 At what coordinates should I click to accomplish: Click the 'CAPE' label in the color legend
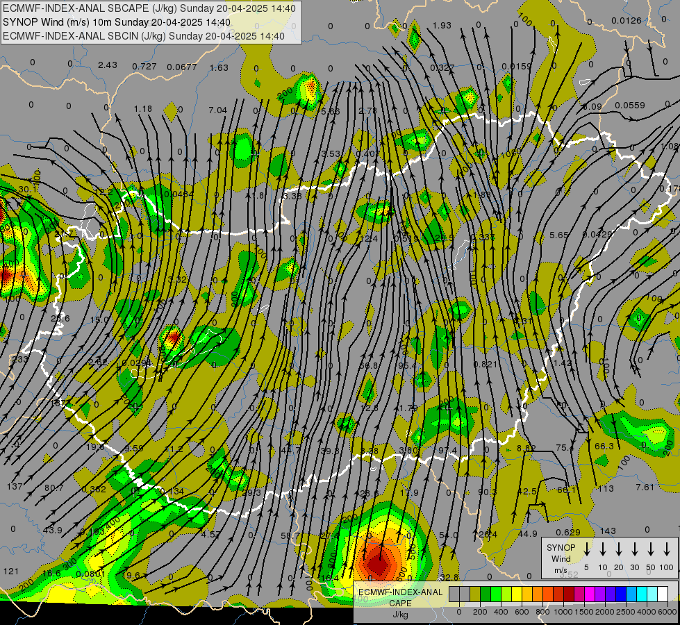pos(400,603)
